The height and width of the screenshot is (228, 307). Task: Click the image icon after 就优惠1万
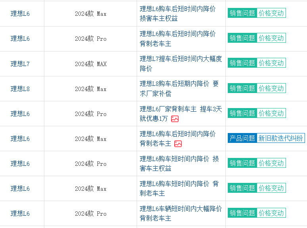[x=175, y=119]
